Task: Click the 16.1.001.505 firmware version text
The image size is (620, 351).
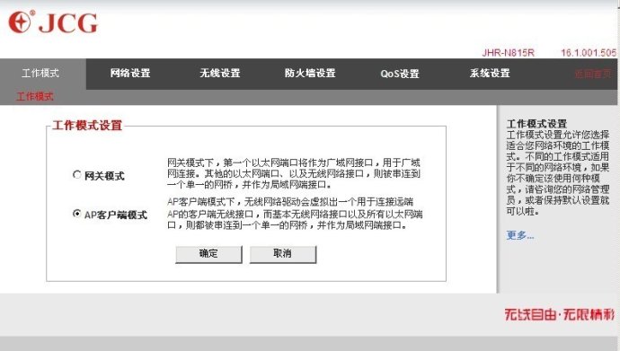Action: pyautogui.click(x=589, y=53)
